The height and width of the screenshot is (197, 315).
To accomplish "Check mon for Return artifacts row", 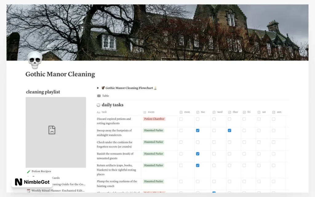I will coord(181,165).
